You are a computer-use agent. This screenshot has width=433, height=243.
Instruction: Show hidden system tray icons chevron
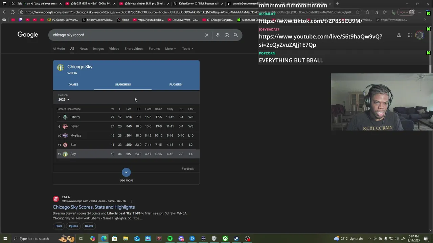[369, 239]
